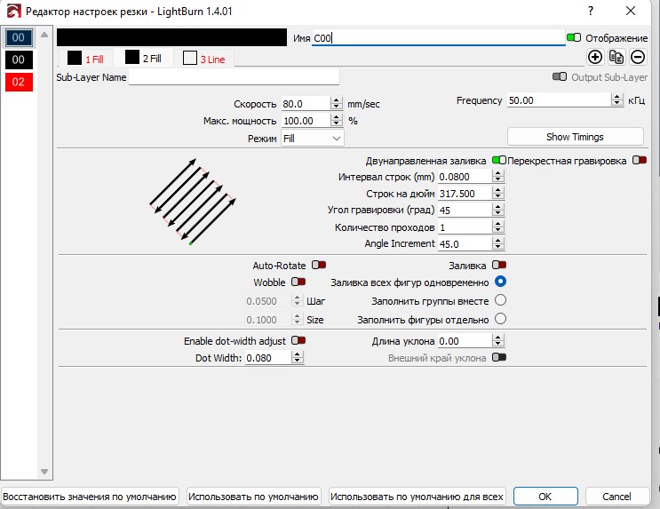Select Заливка всех фигур одновременно option
The image size is (660, 509).
coord(500,282)
